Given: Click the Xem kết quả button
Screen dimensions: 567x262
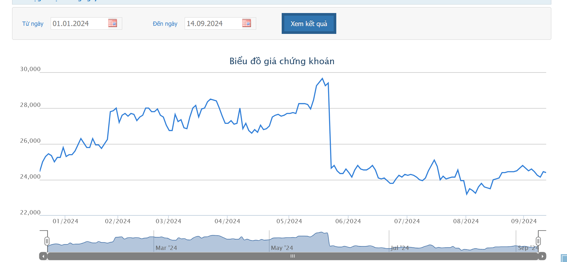Looking at the screenshot, I should pos(309,23).
